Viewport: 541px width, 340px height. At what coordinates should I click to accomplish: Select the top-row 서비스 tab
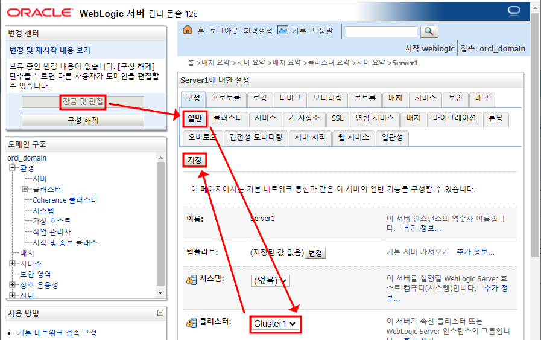point(425,99)
